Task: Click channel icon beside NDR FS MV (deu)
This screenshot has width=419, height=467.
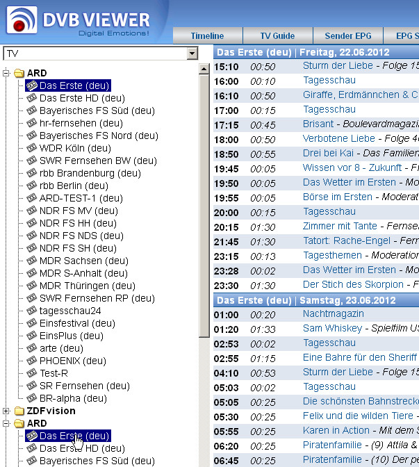Action: point(31,211)
